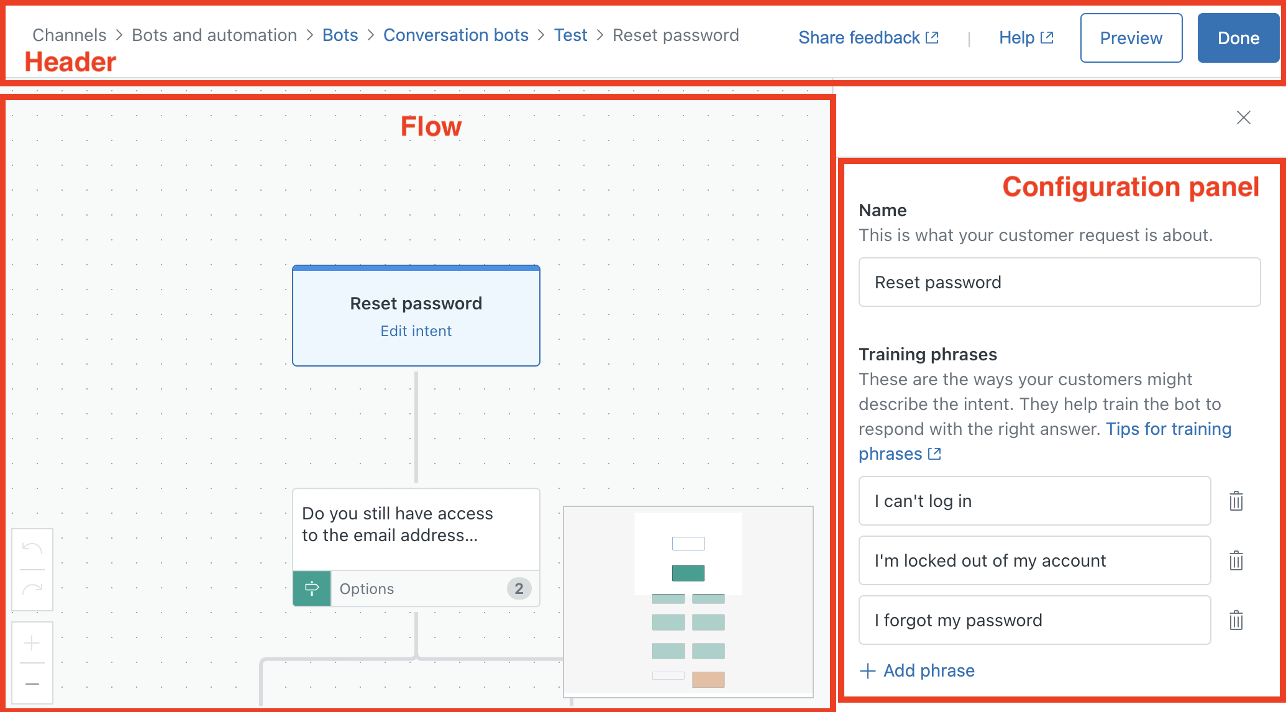This screenshot has height=712, width=1286.
Task: Click the zoom in icon on the canvas
Action: [30, 641]
